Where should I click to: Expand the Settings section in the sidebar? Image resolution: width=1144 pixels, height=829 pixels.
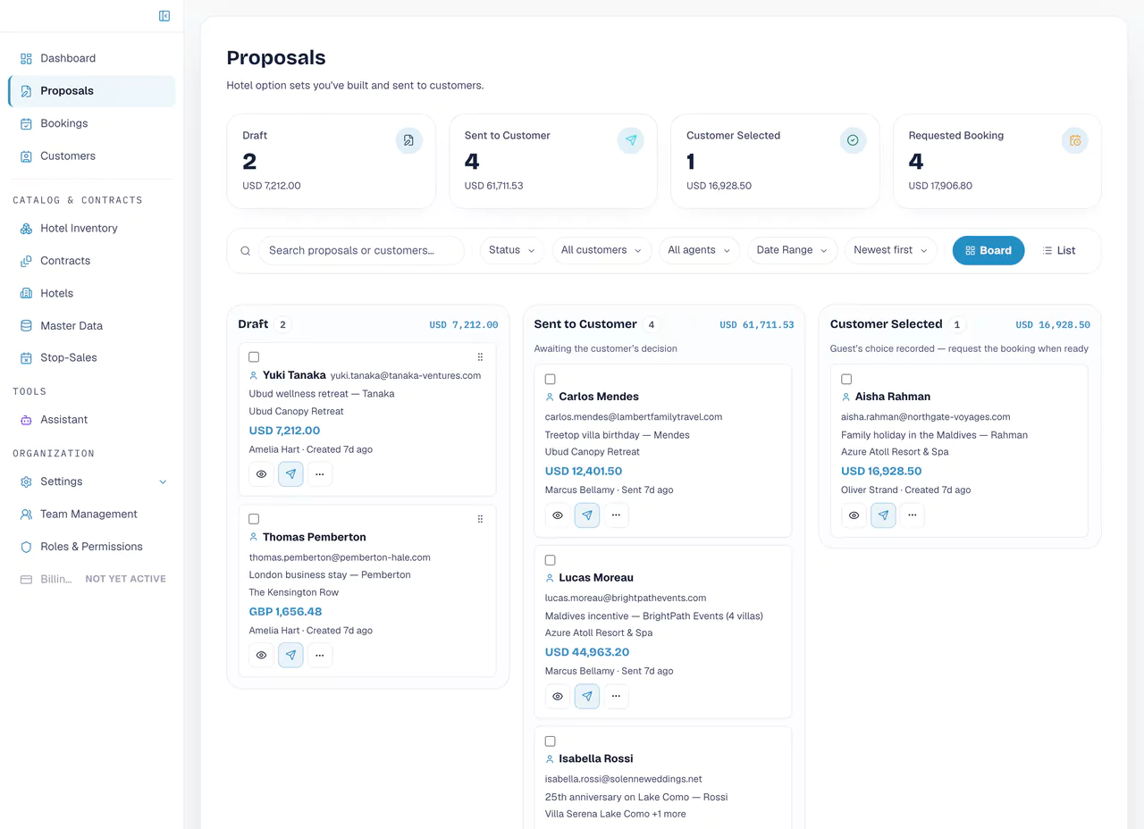click(x=91, y=481)
